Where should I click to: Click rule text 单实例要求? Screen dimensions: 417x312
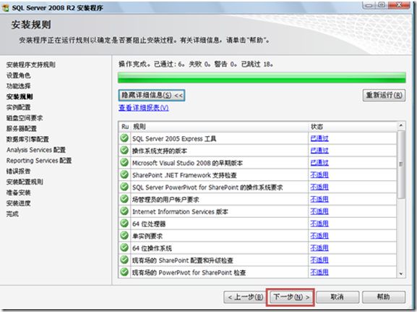(x=147, y=236)
